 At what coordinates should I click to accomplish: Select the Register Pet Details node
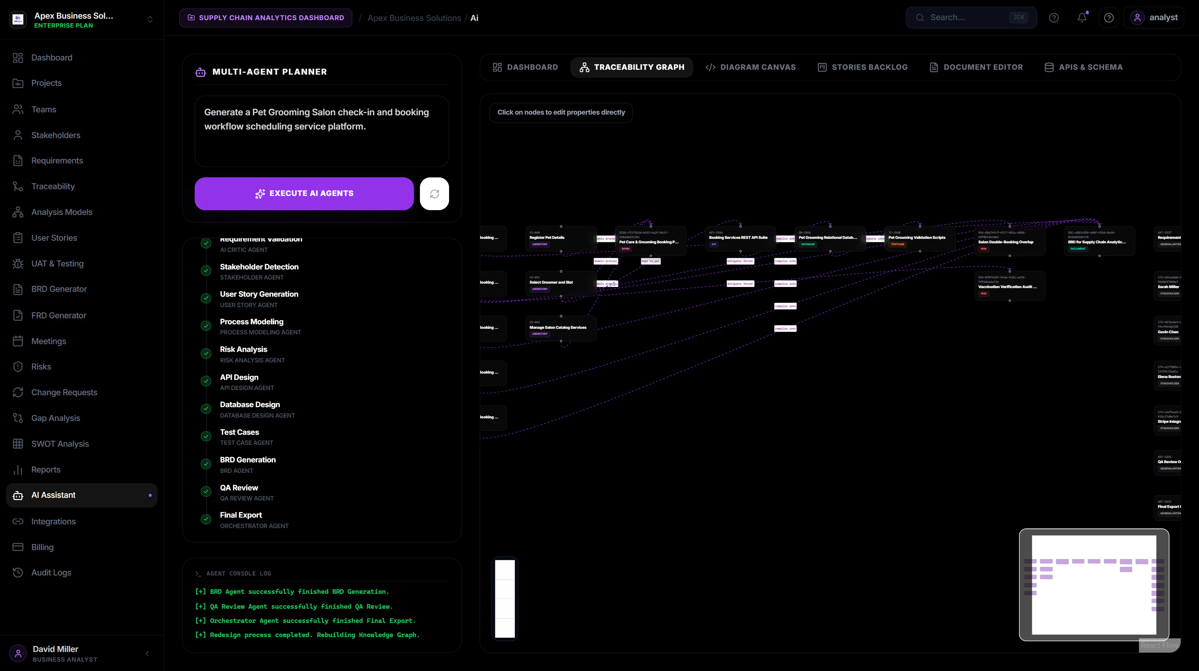click(561, 239)
